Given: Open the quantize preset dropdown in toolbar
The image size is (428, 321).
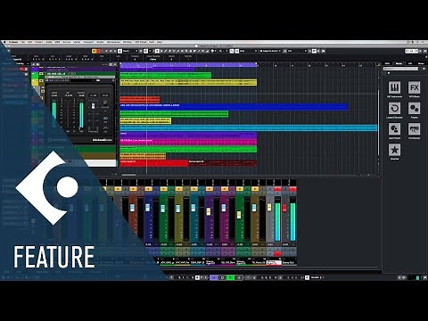Looking at the screenshot, I should tap(297, 51).
